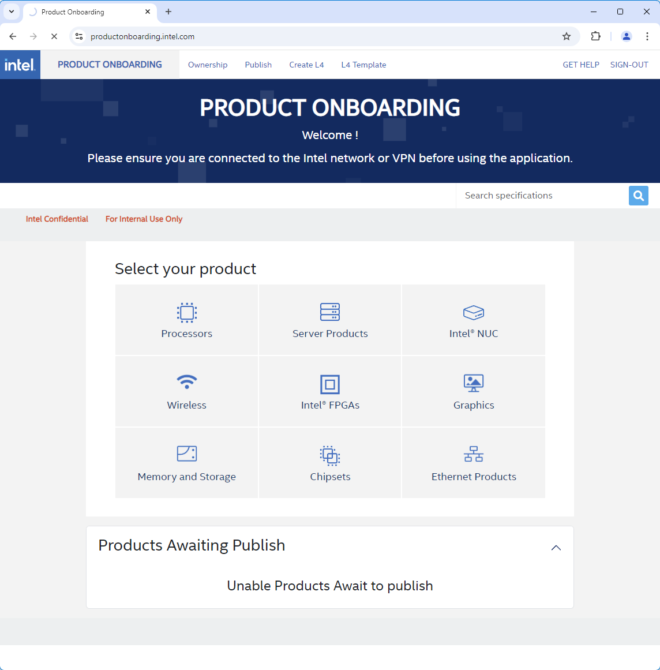Click GET HELP link
This screenshot has height=670, width=660.
[x=581, y=65]
